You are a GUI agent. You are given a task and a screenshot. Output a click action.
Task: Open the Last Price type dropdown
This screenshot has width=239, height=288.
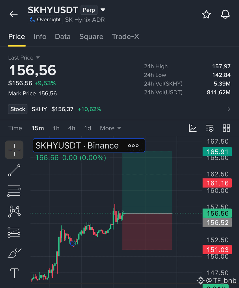point(38,58)
